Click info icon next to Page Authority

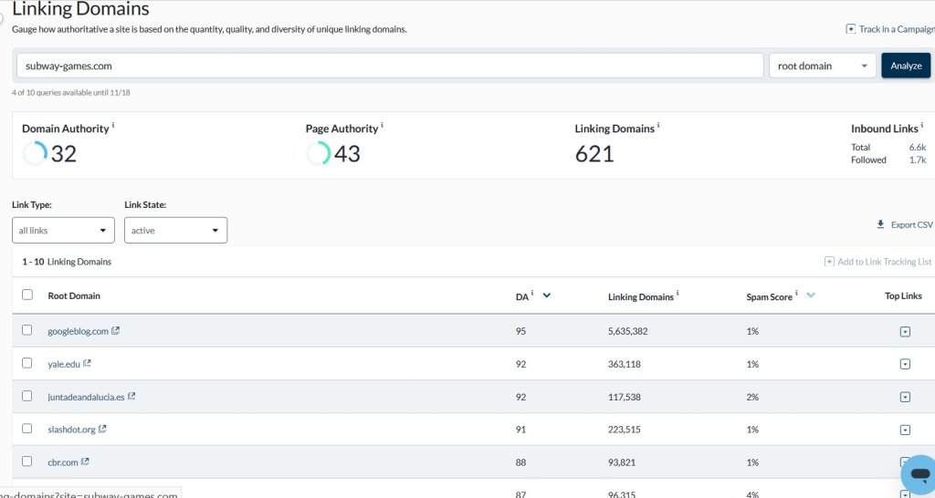click(x=382, y=126)
